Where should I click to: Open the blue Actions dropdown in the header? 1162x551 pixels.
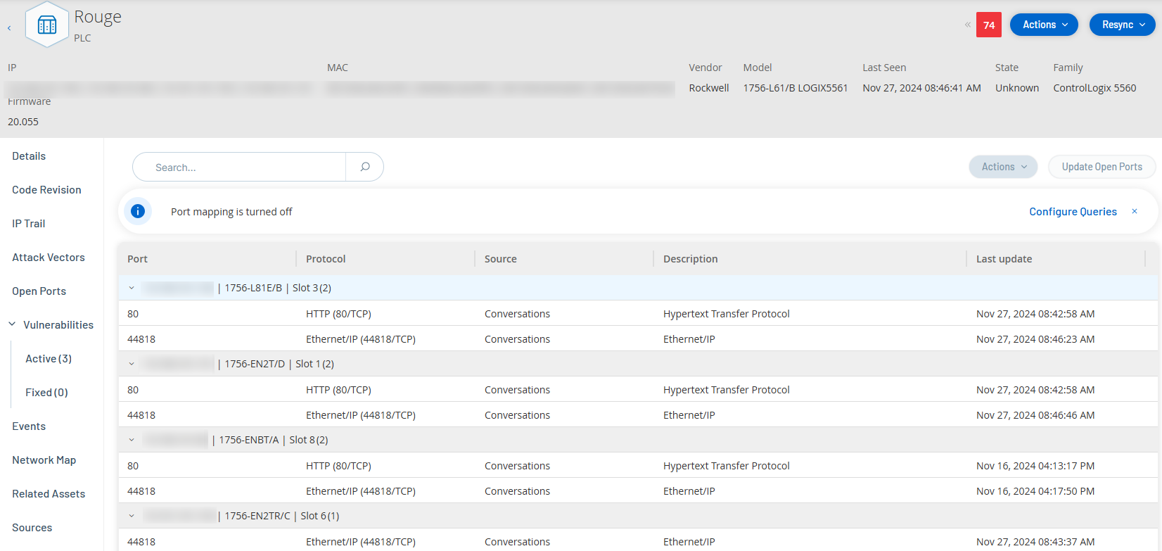(1044, 25)
